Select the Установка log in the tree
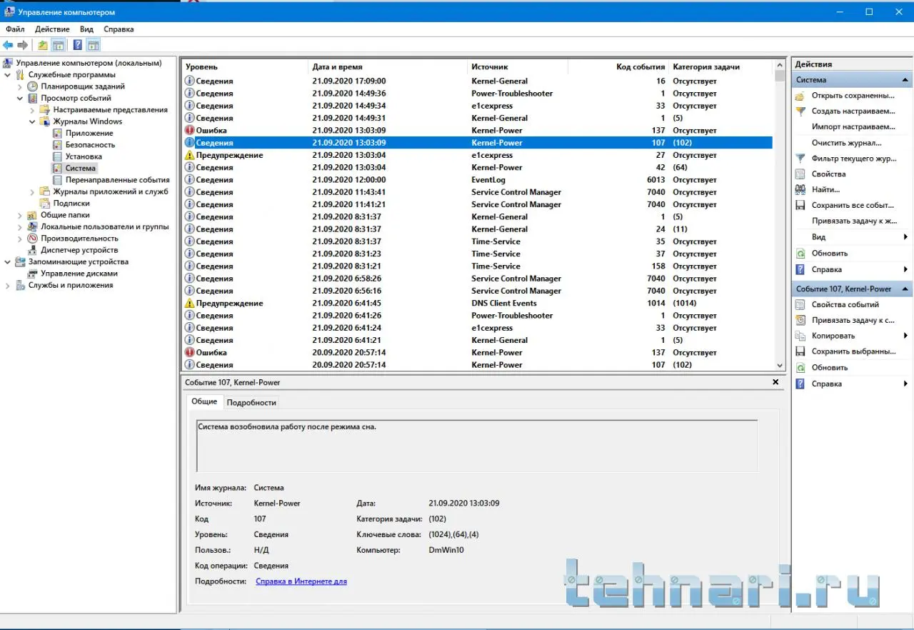Screen dimensions: 914x630 [x=84, y=156]
